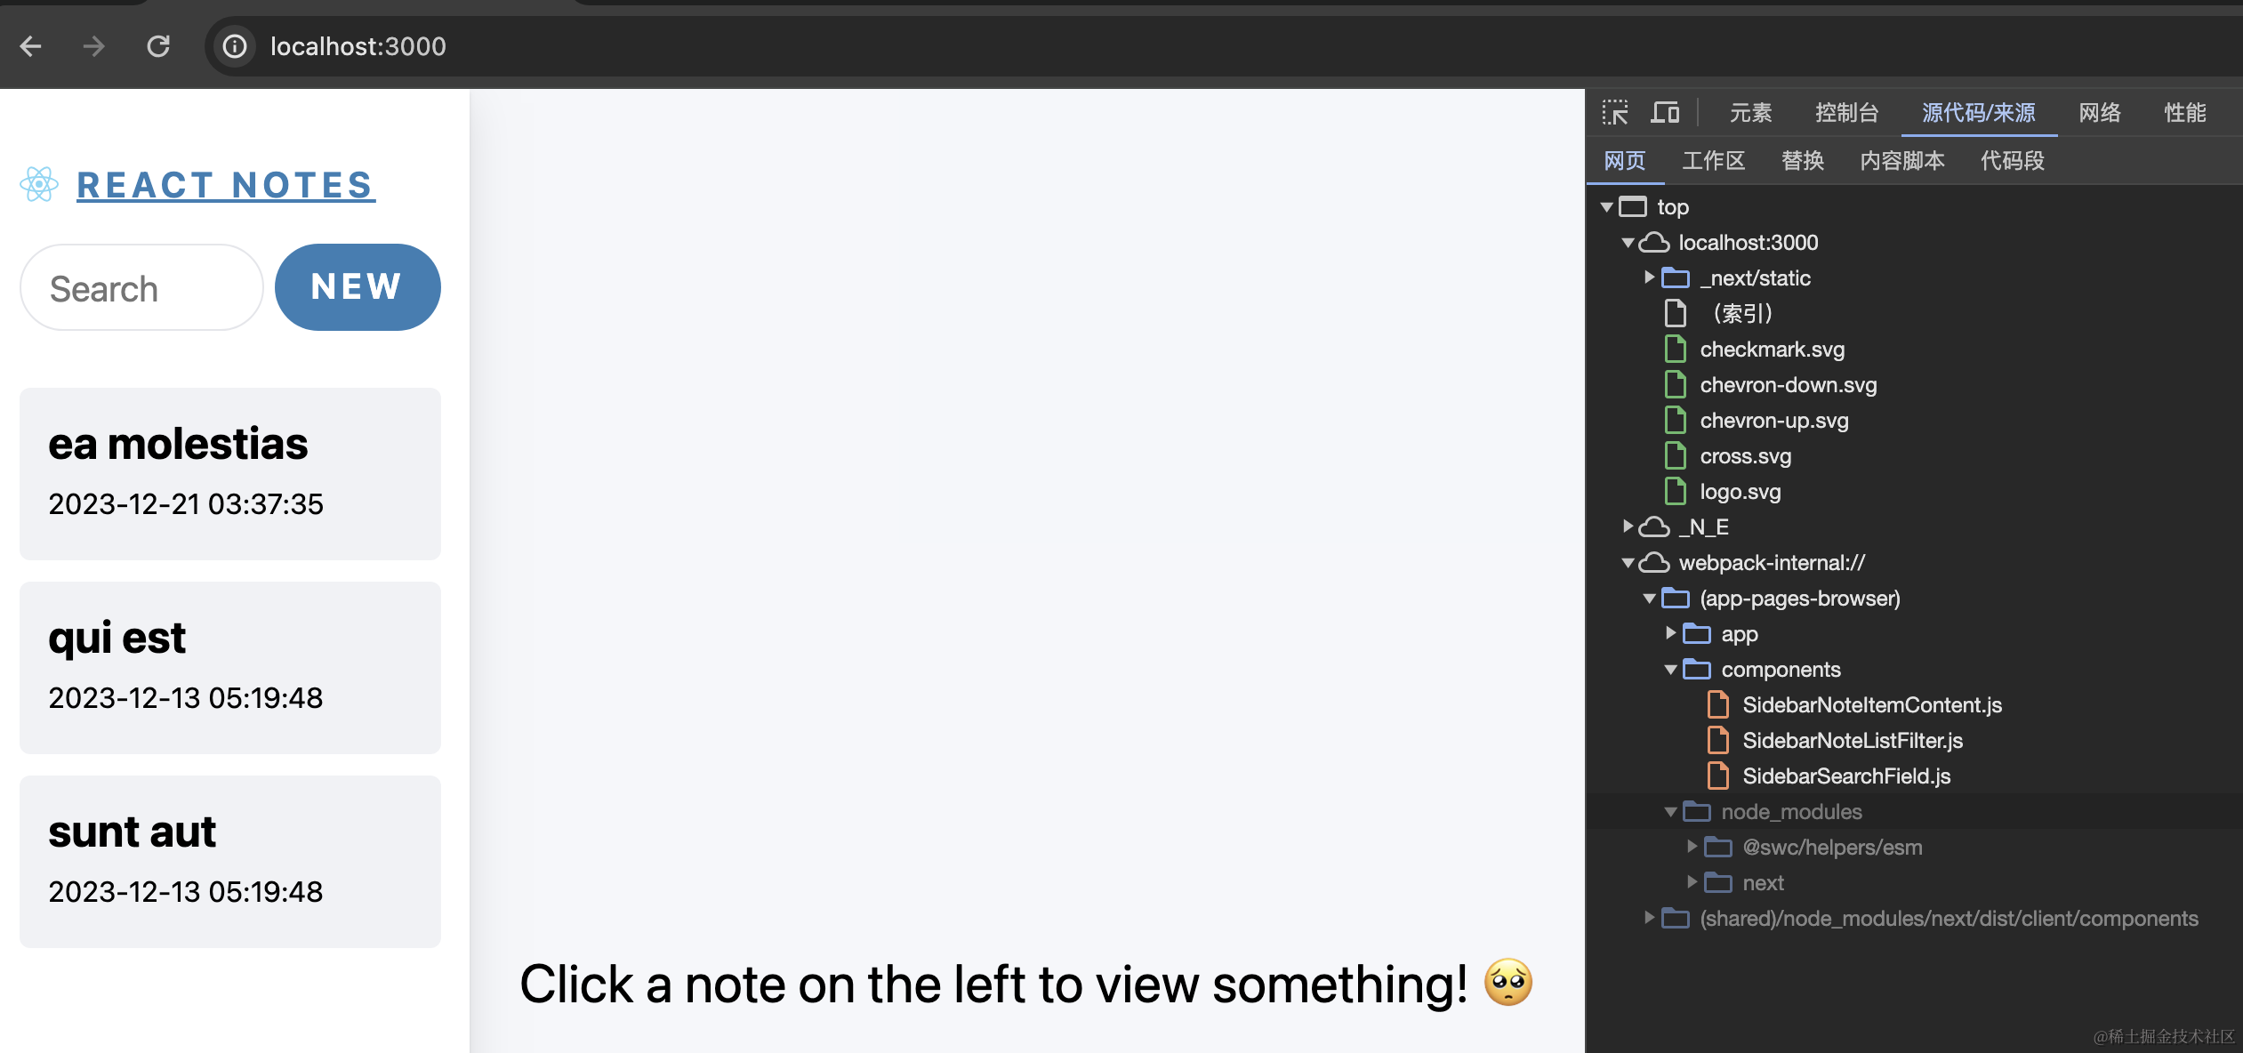The height and width of the screenshot is (1053, 2243).
Task: Click the NEW note button
Action: click(x=358, y=287)
